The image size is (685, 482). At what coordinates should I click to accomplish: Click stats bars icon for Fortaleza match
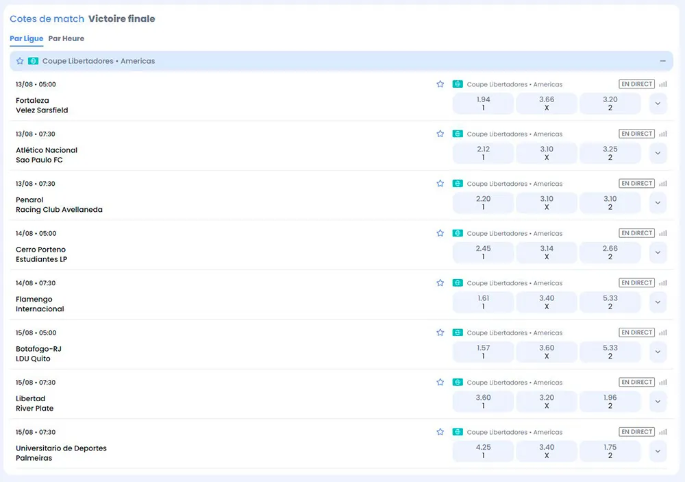coord(662,84)
